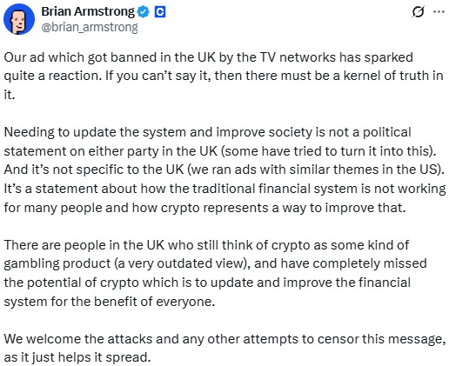449x366 pixels.
Task: Open the three-dot more options menu
Action: coord(439,12)
